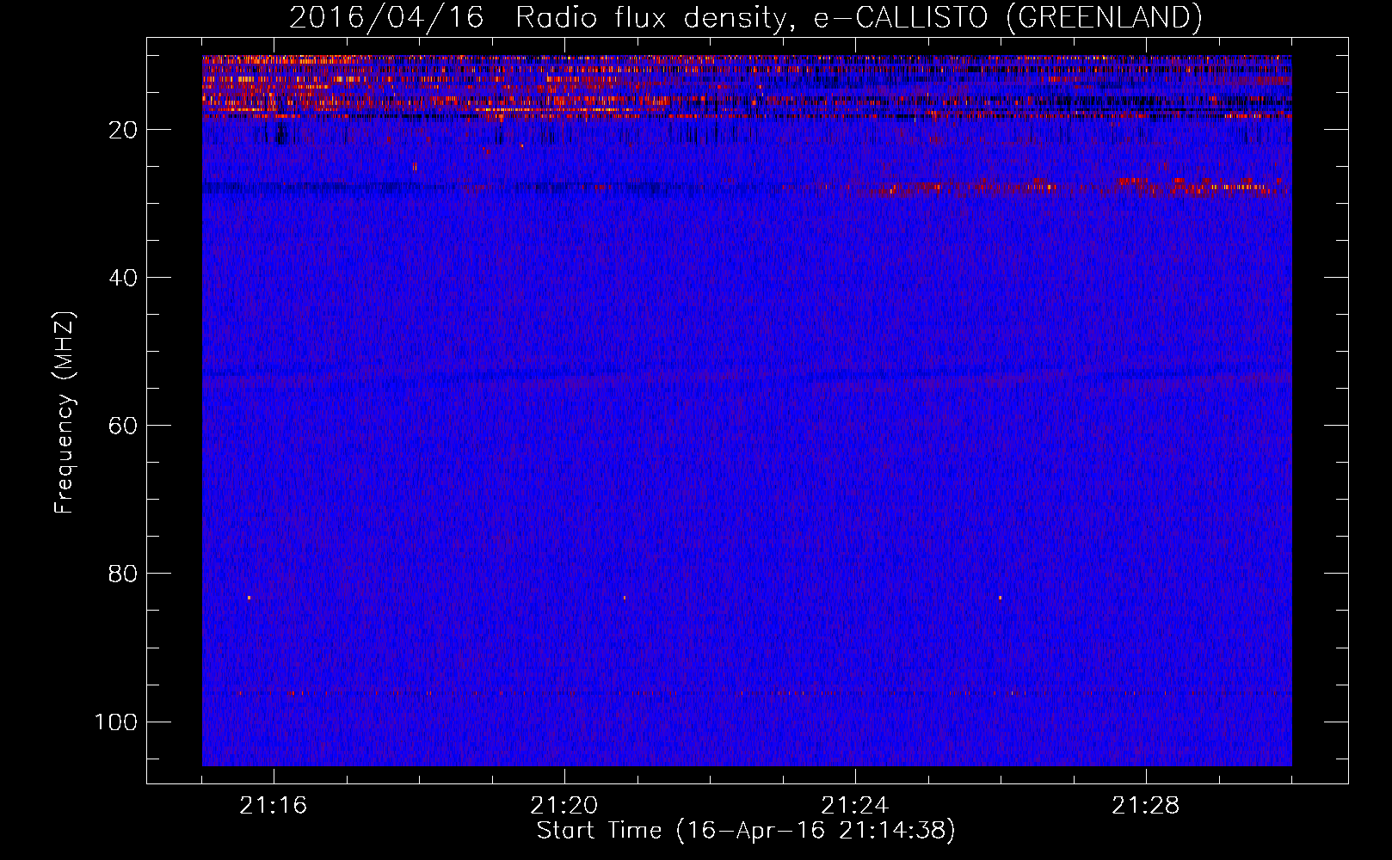Click the 100 frequency tick label

pos(116,722)
